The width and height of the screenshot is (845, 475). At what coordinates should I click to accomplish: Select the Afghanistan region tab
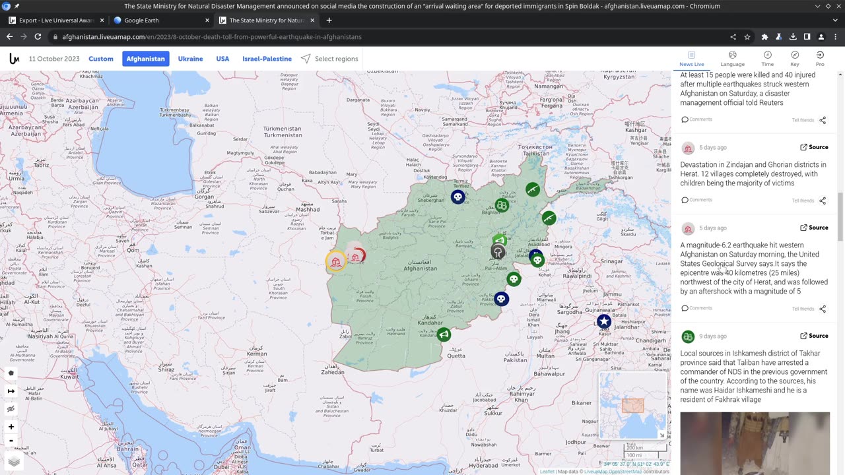pos(145,59)
